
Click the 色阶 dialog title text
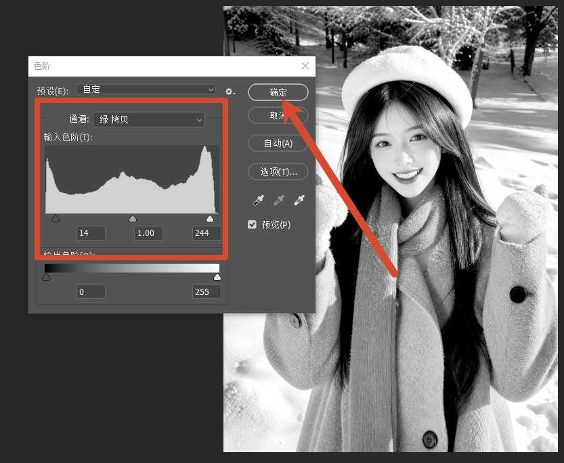tap(42, 66)
